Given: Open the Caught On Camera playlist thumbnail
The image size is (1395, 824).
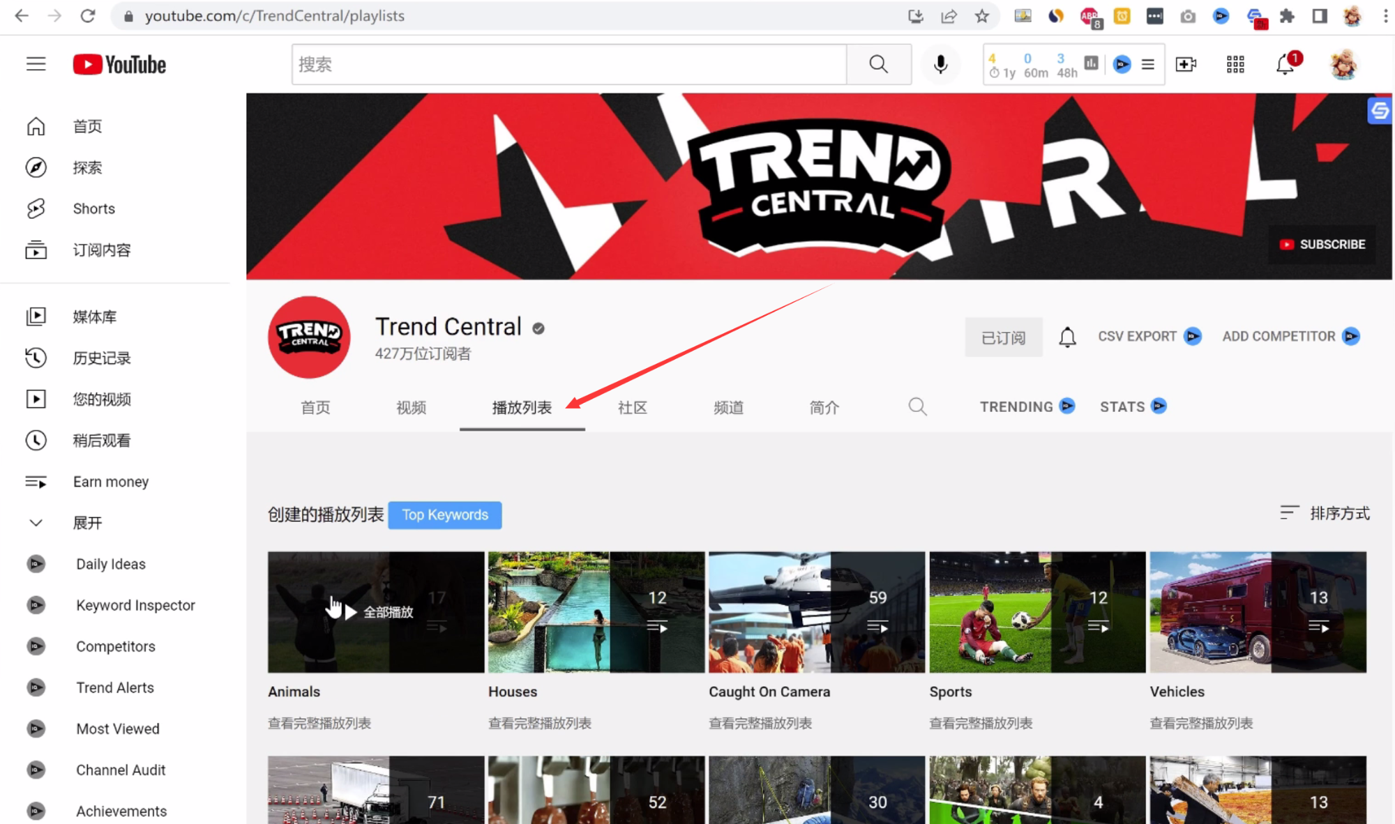Looking at the screenshot, I should 817,612.
